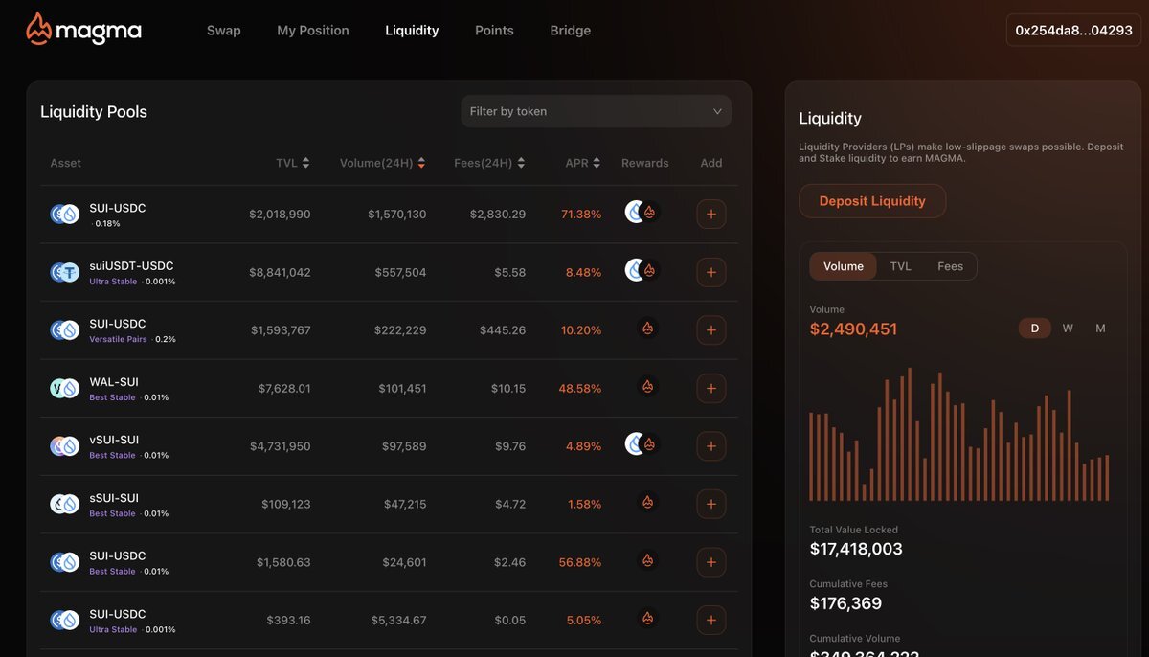Click the pool name suiUSDT-USDC

(131, 266)
